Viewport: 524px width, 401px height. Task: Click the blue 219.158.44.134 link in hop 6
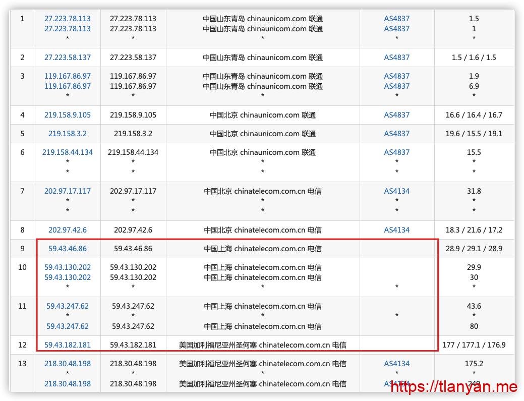click(68, 152)
